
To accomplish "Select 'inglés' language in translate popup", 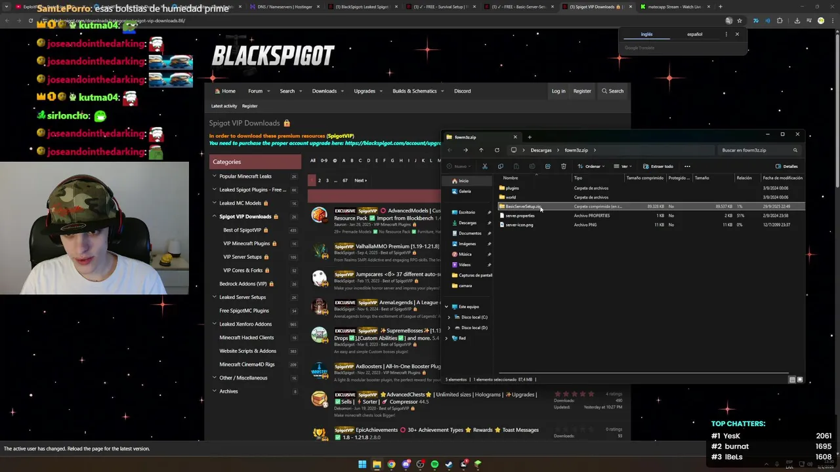I will (x=646, y=34).
